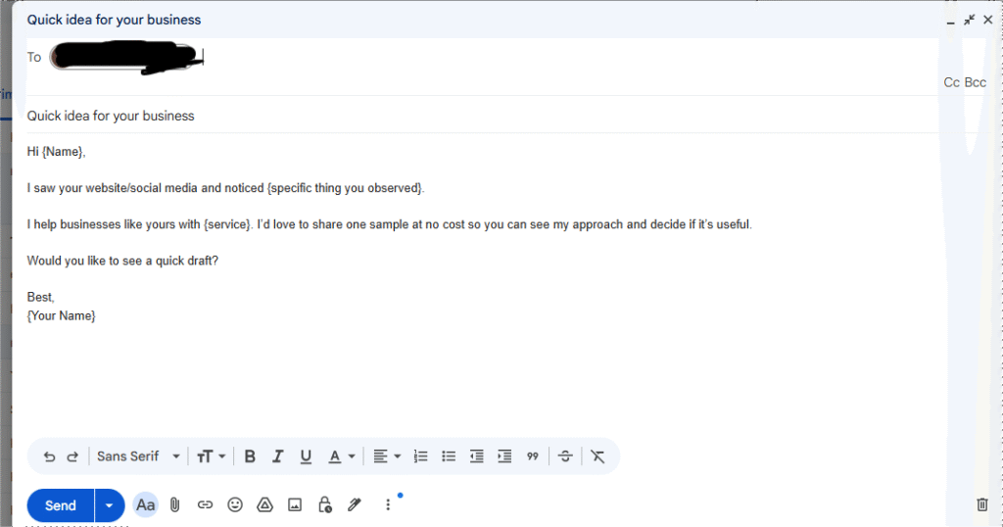Screen dimensions: 1003x527
Task: Insert a link using the chain icon
Action: point(205,505)
